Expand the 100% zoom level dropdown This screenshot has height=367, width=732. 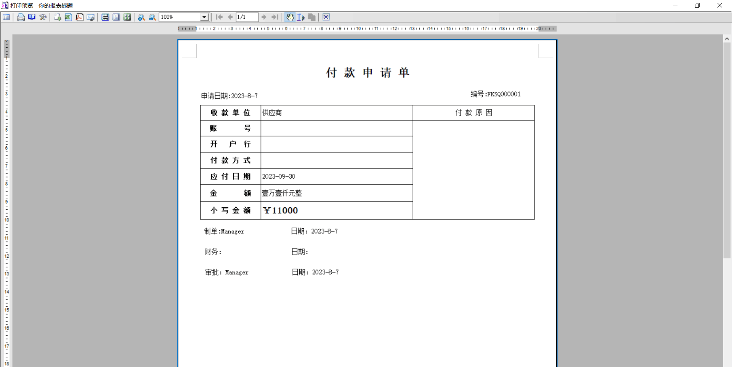click(204, 17)
